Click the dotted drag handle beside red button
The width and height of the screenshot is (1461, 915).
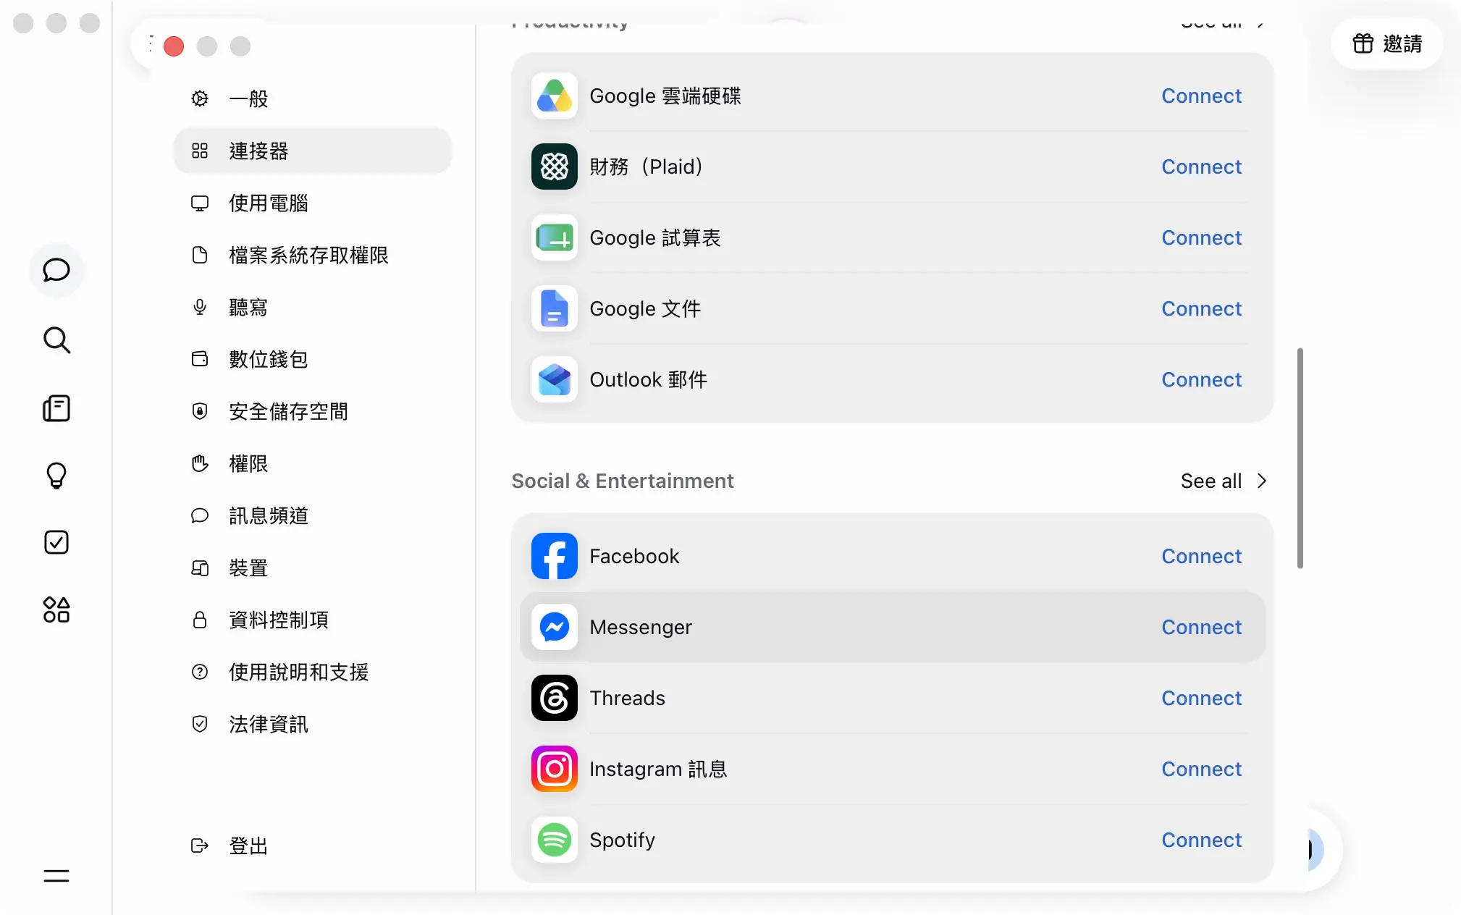tap(151, 43)
